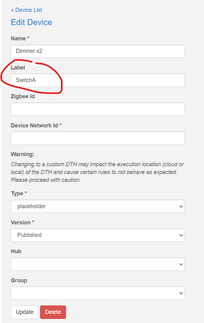Viewport: 204px width, 323px height.
Task: Expand the Version dropdown showing Published
Action: point(98,235)
